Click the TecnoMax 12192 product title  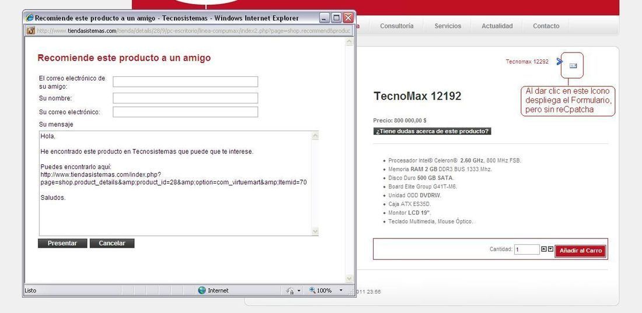coord(417,96)
